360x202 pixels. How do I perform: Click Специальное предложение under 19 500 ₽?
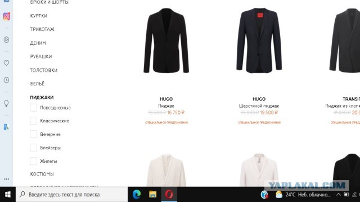click(259, 123)
